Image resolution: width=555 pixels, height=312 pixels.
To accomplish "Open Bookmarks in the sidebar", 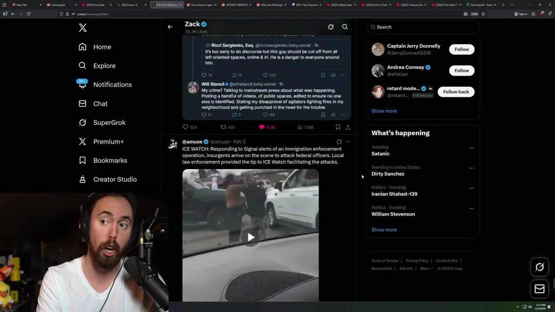I will coord(103,160).
